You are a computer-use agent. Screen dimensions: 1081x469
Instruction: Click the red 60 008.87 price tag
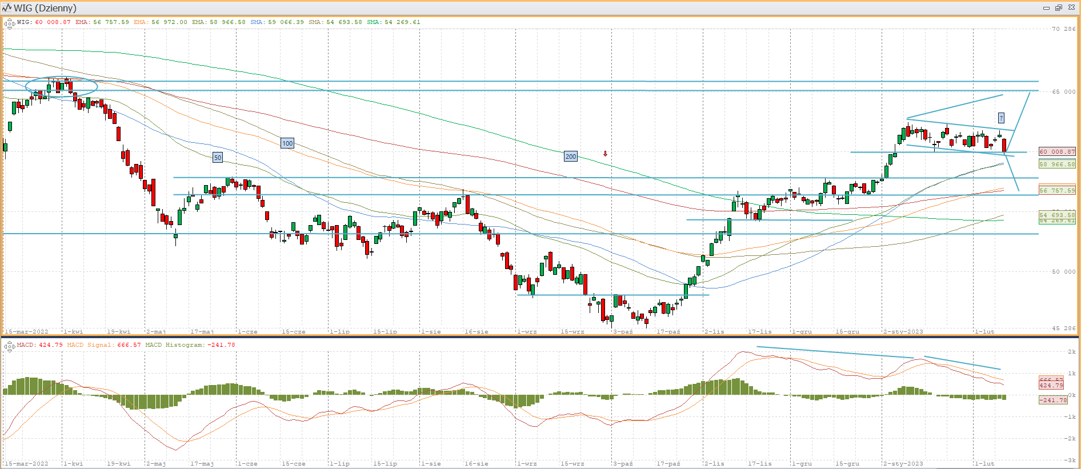coord(1057,152)
